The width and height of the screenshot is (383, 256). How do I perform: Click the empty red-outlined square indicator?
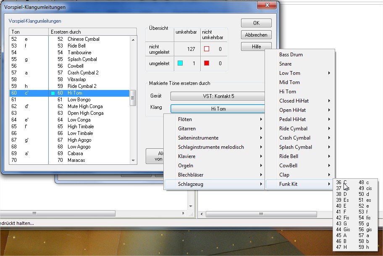pos(206,49)
